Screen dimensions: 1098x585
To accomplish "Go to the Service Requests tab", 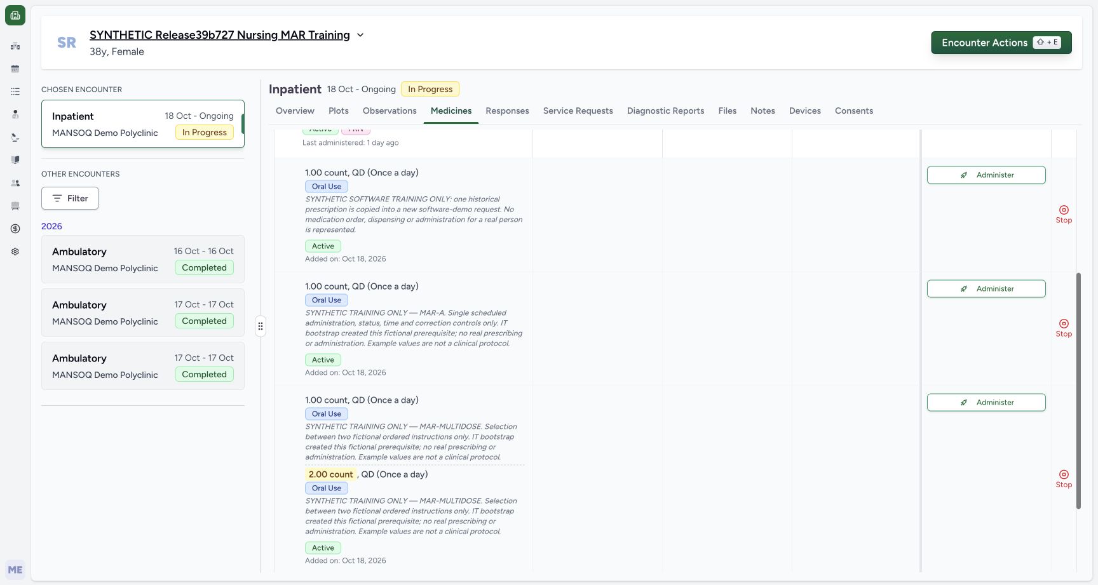I will click(578, 111).
